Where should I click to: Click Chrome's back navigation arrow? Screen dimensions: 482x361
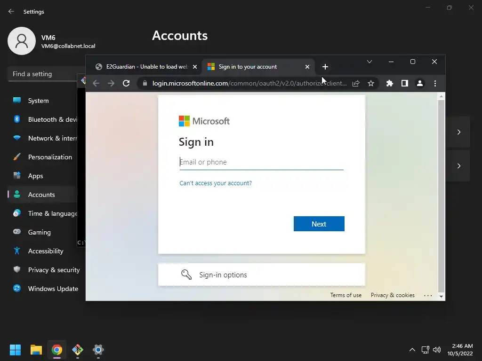96,83
